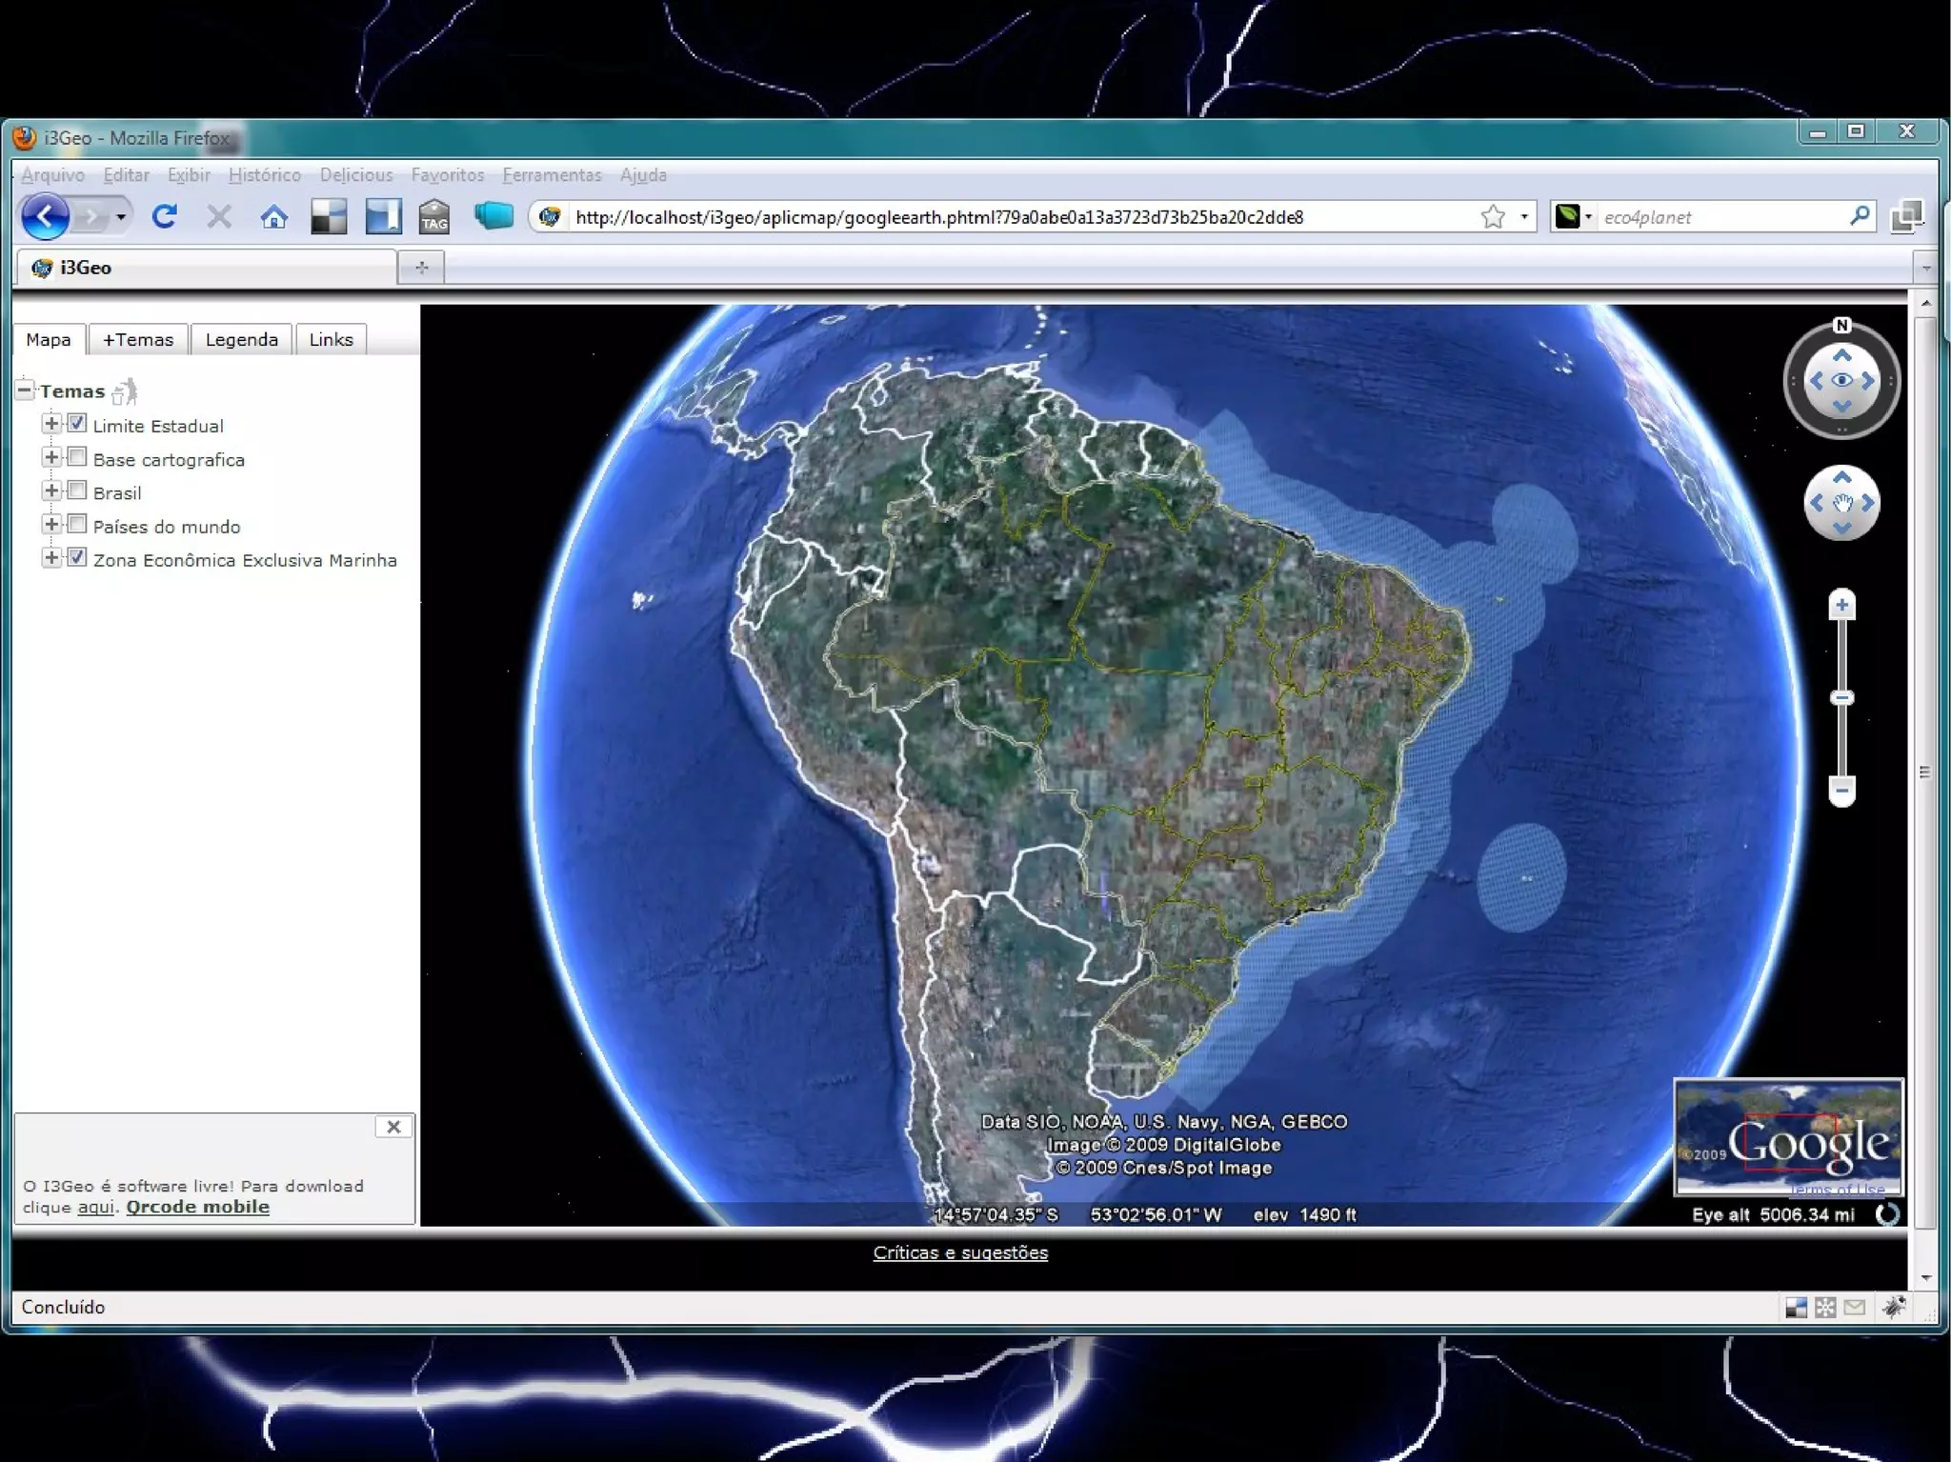Bookmark page with the star icon
Image resolution: width=1951 pixels, height=1462 pixels.
pos(1493,217)
